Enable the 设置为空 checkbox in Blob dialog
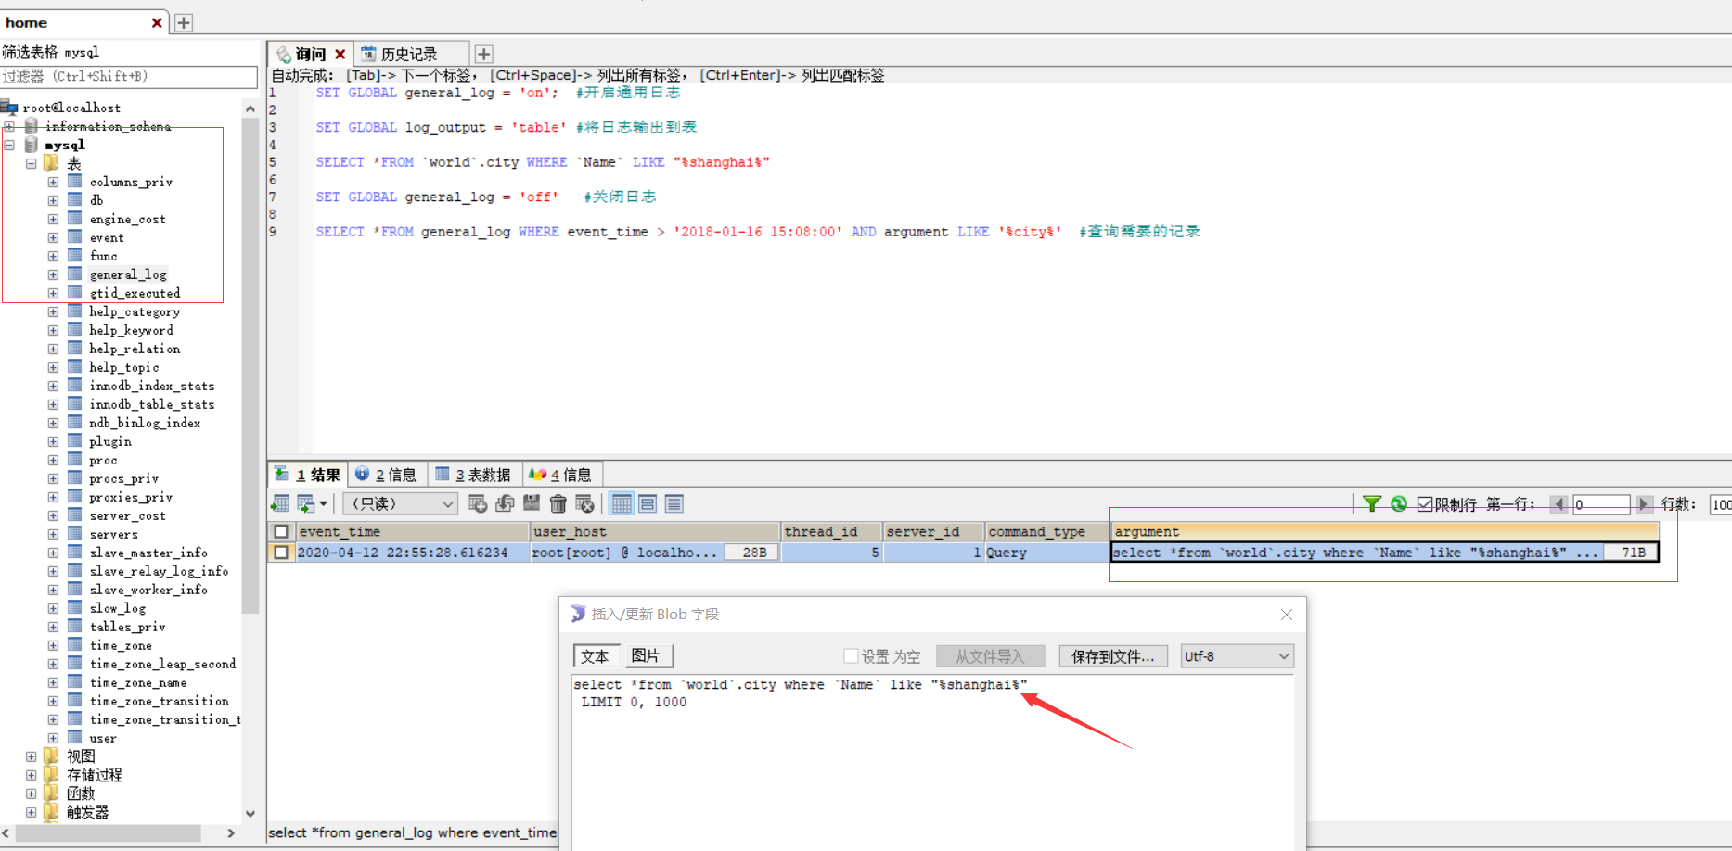This screenshot has height=851, width=1732. 851,655
